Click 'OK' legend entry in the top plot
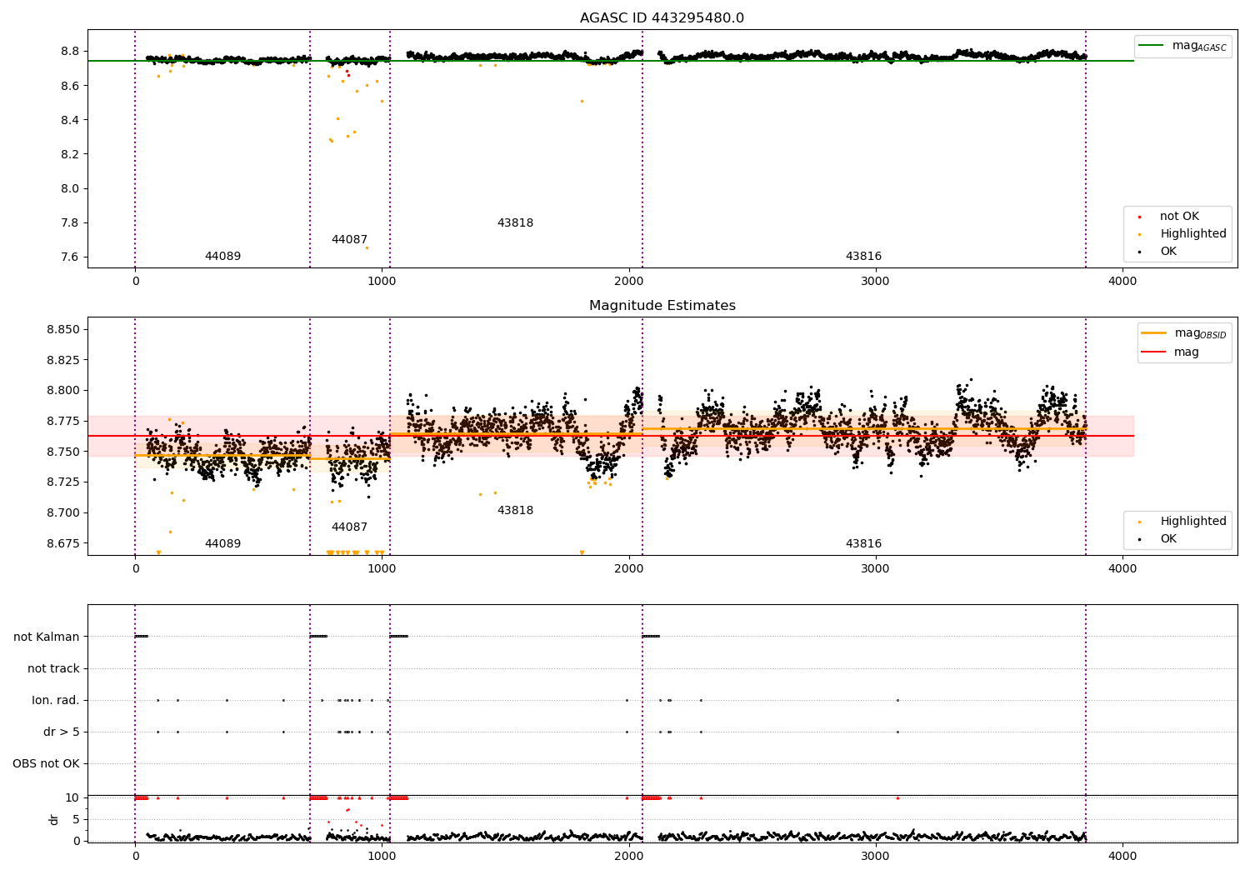Screen dimensions: 1250x875 click(x=1167, y=252)
